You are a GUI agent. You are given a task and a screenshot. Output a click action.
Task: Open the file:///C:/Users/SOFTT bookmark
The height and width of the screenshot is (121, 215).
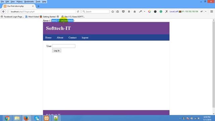click(73, 16)
